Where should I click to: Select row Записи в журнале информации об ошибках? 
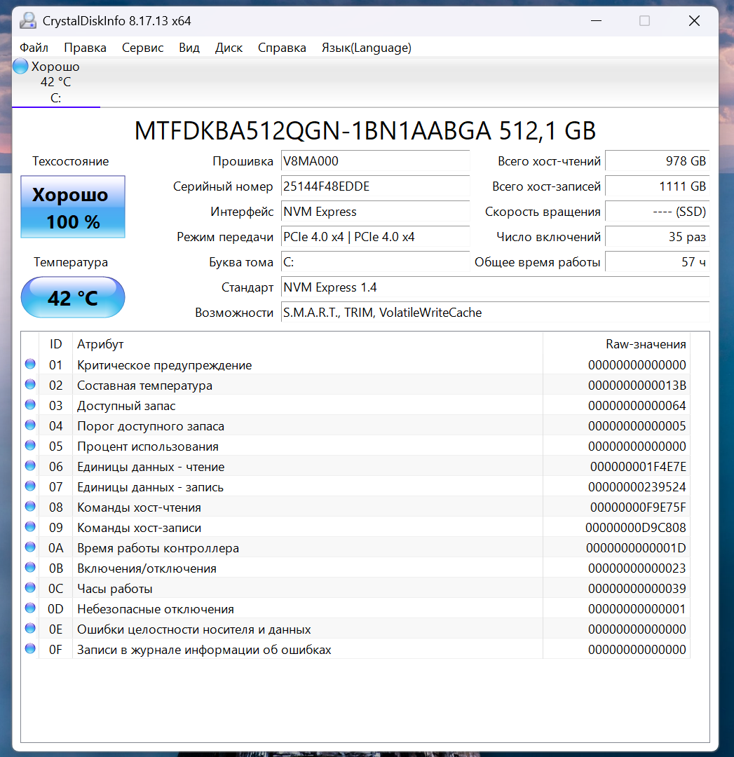coord(355,649)
